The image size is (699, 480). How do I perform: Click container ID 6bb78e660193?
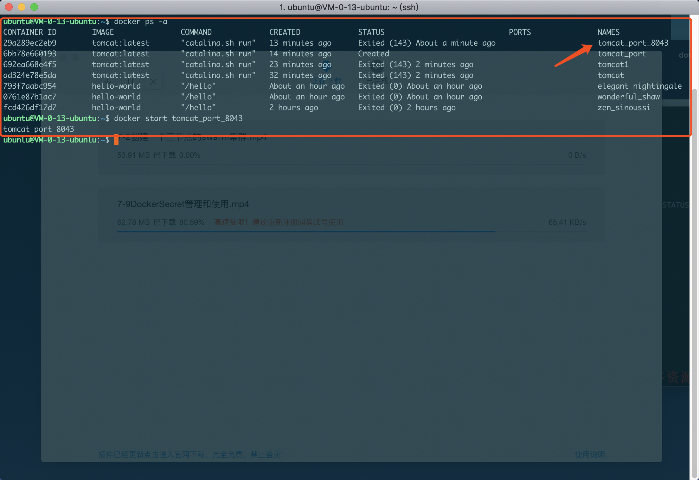tap(30, 54)
